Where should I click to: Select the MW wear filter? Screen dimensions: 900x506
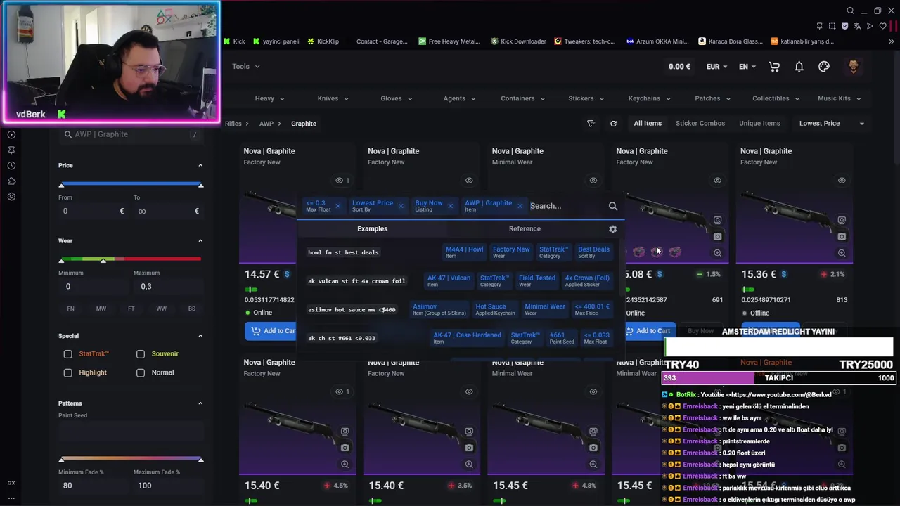click(x=101, y=309)
